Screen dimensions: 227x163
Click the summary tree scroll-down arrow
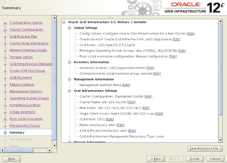[x=220, y=140]
